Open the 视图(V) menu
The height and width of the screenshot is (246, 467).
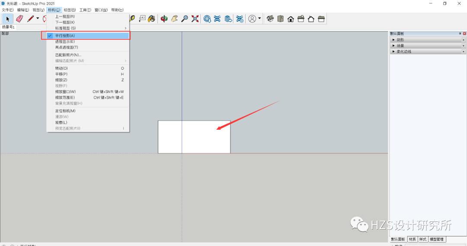(38, 10)
